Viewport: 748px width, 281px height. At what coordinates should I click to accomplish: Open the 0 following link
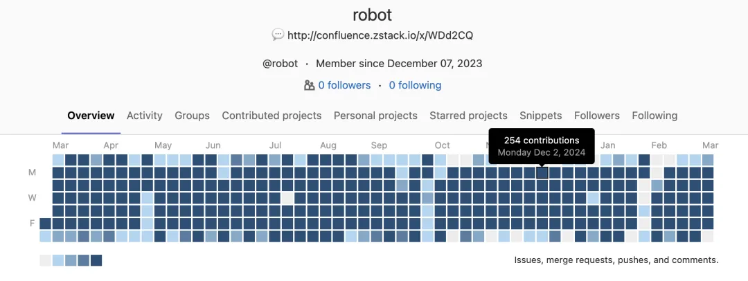point(415,85)
